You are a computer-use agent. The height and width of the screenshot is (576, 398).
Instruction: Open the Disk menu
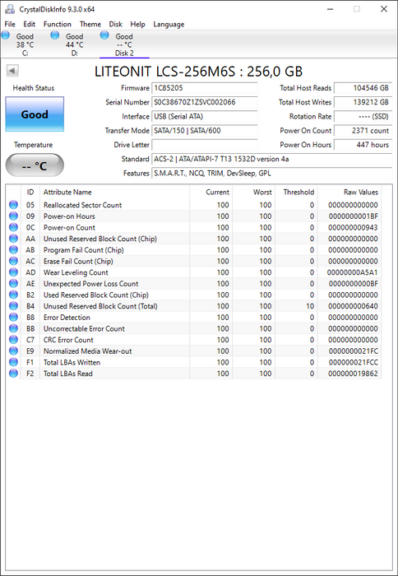pyautogui.click(x=116, y=24)
